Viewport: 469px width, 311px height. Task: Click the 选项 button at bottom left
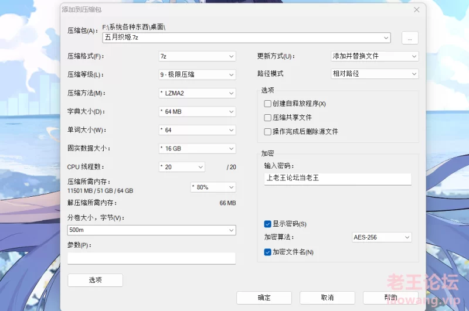[95, 280]
